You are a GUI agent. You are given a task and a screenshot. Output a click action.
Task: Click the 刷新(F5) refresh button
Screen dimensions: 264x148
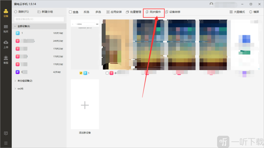coord(21,12)
